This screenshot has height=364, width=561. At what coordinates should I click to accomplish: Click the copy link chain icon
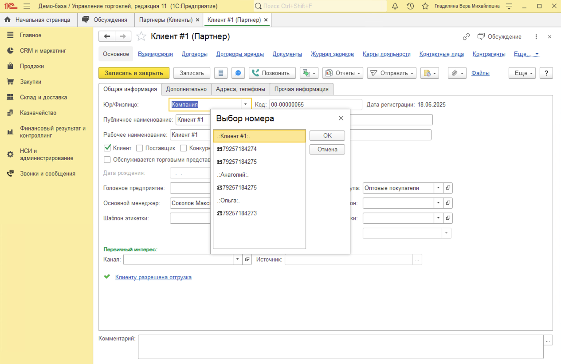point(466,37)
